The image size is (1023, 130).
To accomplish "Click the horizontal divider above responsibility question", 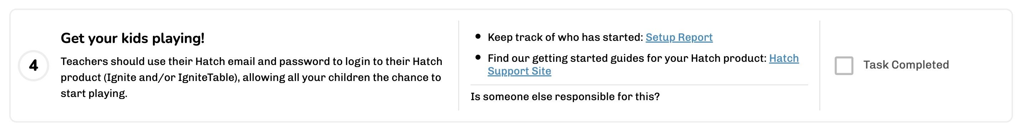I will (639, 85).
